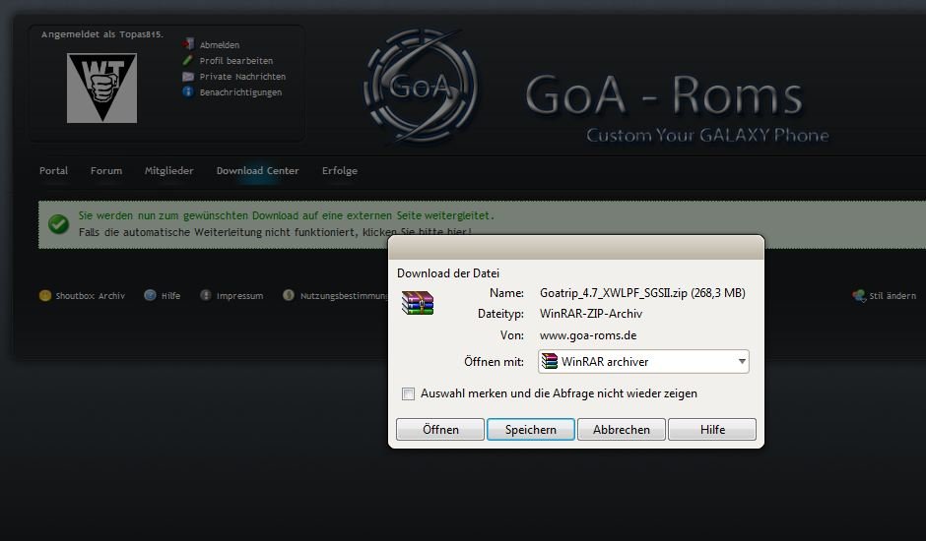The height and width of the screenshot is (541, 926).
Task: Open the Shoutbox Archiv link
Action: (91, 295)
